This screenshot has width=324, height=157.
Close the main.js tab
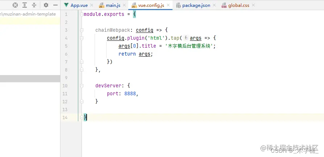[x=124, y=5]
